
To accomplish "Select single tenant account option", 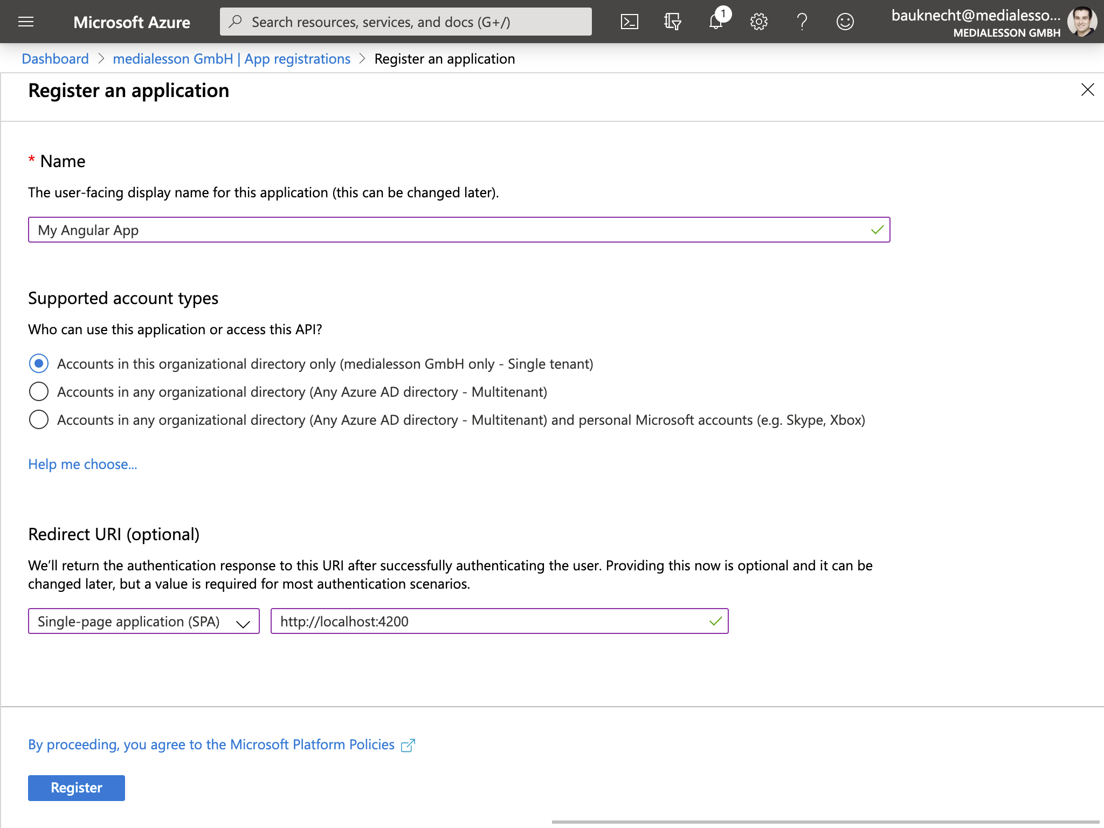I will [39, 364].
